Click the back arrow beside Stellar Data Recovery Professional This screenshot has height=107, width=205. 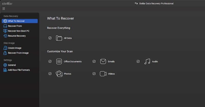point(136,3)
